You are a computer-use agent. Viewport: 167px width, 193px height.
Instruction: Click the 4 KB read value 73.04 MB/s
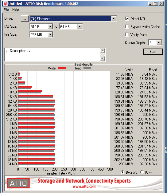pos(148,88)
